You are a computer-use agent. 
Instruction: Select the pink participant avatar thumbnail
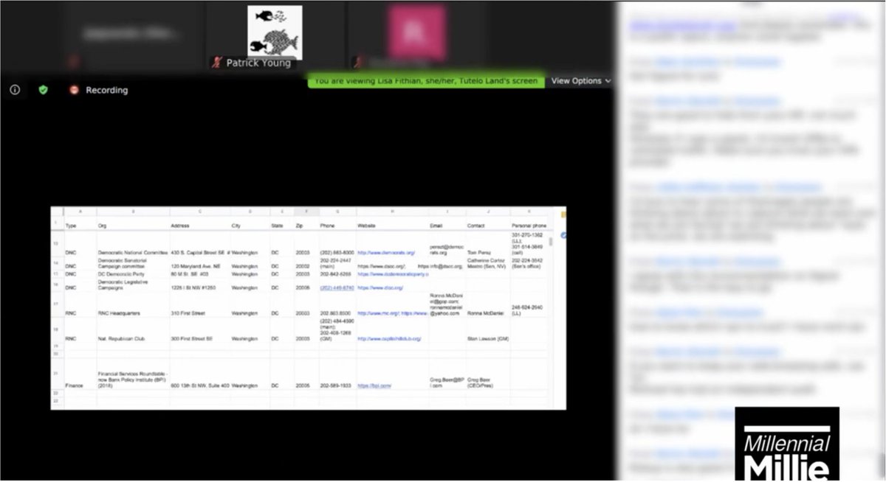(x=417, y=31)
